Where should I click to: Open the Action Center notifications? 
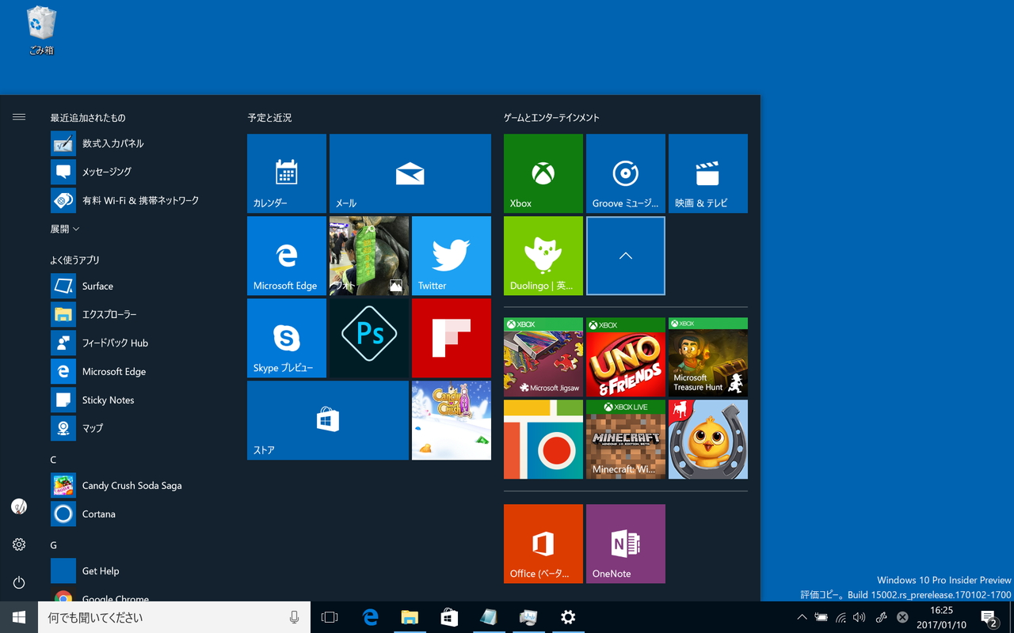pyautogui.click(x=989, y=617)
